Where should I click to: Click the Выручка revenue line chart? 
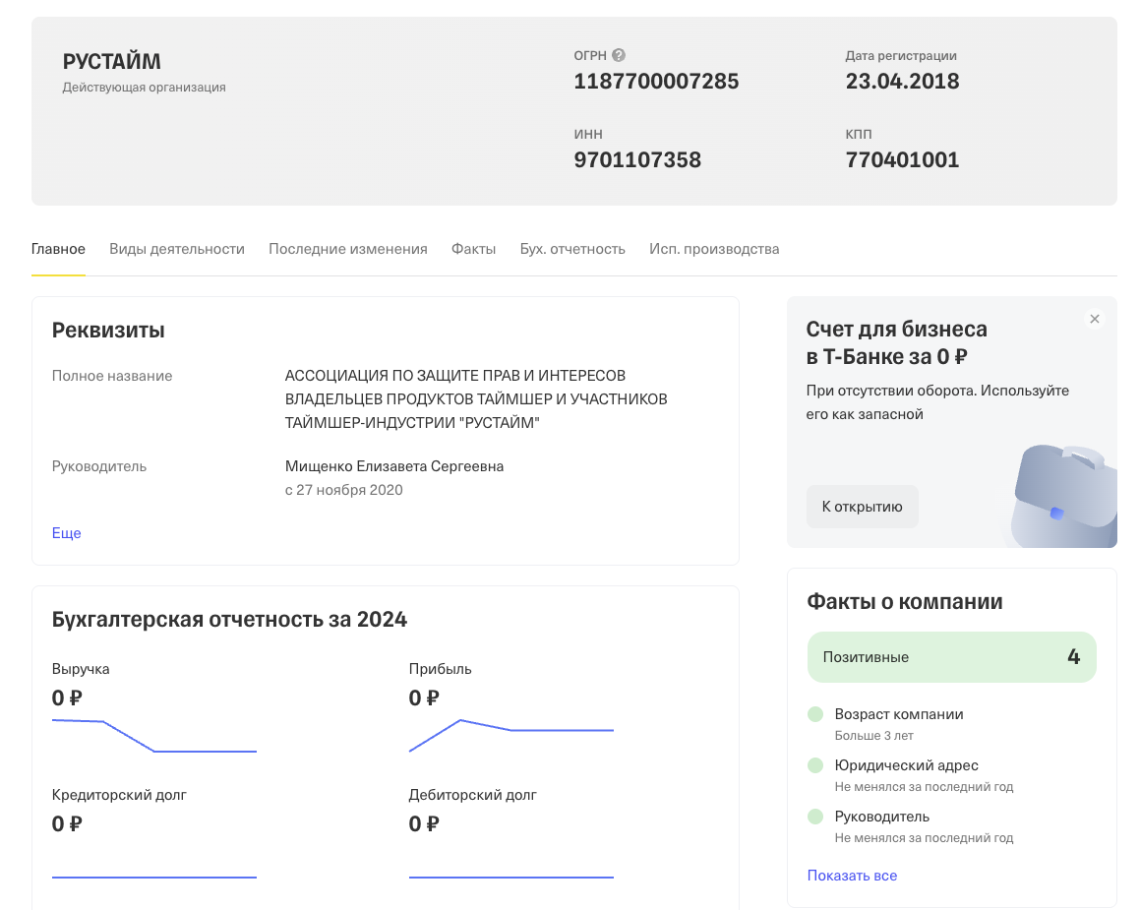click(154, 736)
